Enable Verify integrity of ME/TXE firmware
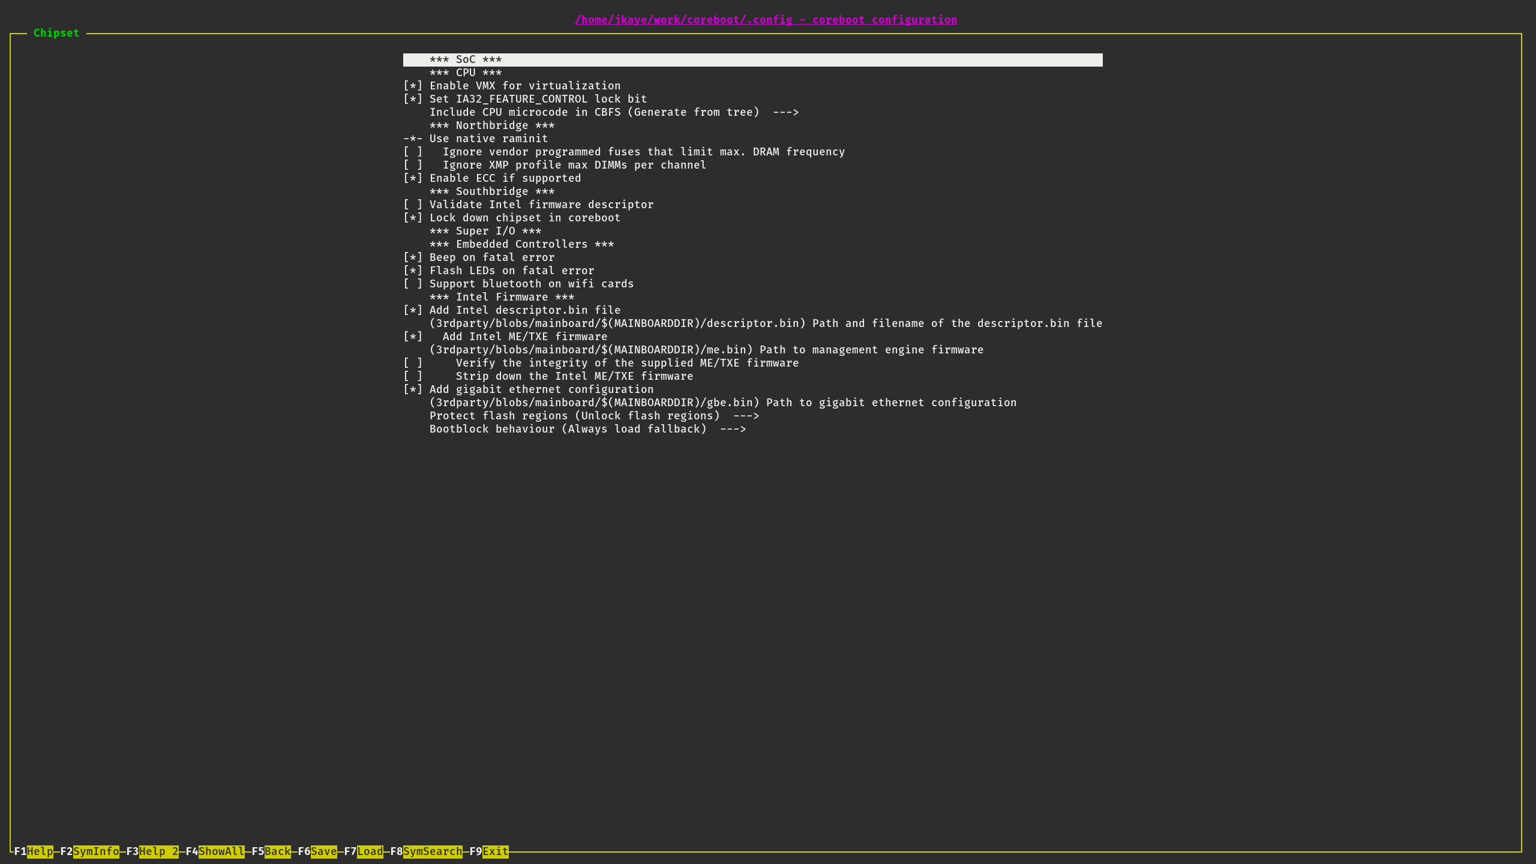The height and width of the screenshot is (864, 1536). 413,363
